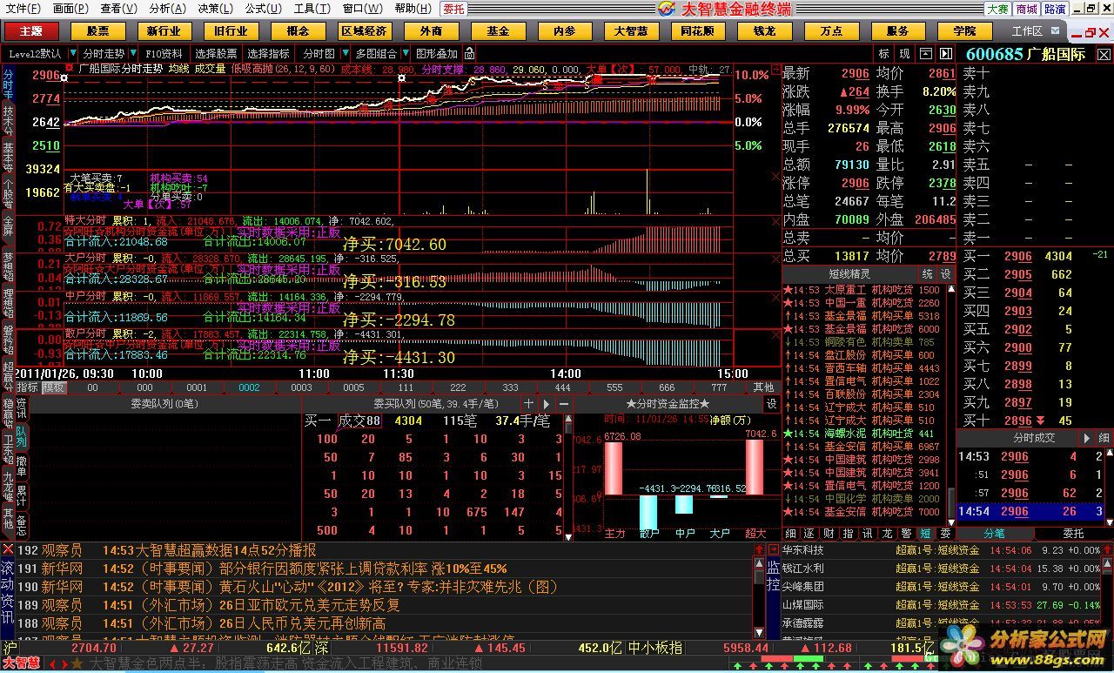
Task: Select the 撤单 vertical side tab
Action: click(x=21, y=465)
